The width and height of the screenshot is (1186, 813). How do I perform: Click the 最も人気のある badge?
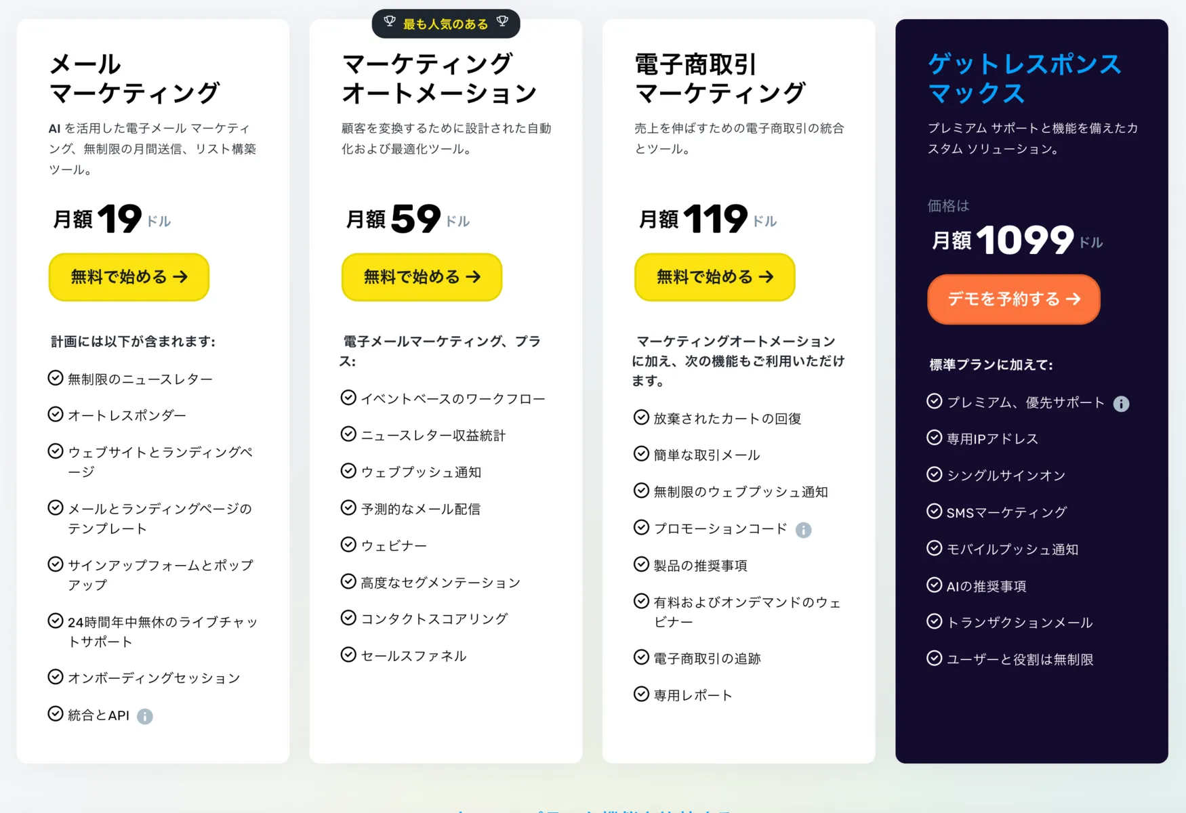445,22
